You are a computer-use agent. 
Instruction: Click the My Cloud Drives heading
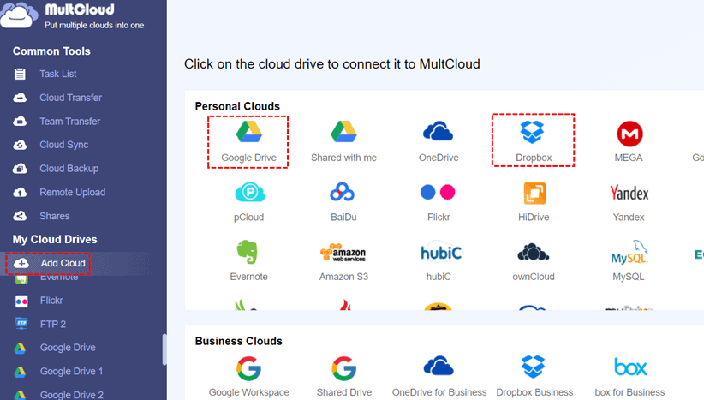[x=55, y=239]
